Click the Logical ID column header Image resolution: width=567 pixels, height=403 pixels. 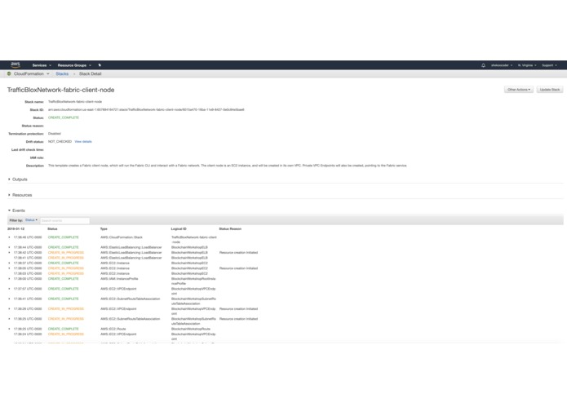point(179,229)
